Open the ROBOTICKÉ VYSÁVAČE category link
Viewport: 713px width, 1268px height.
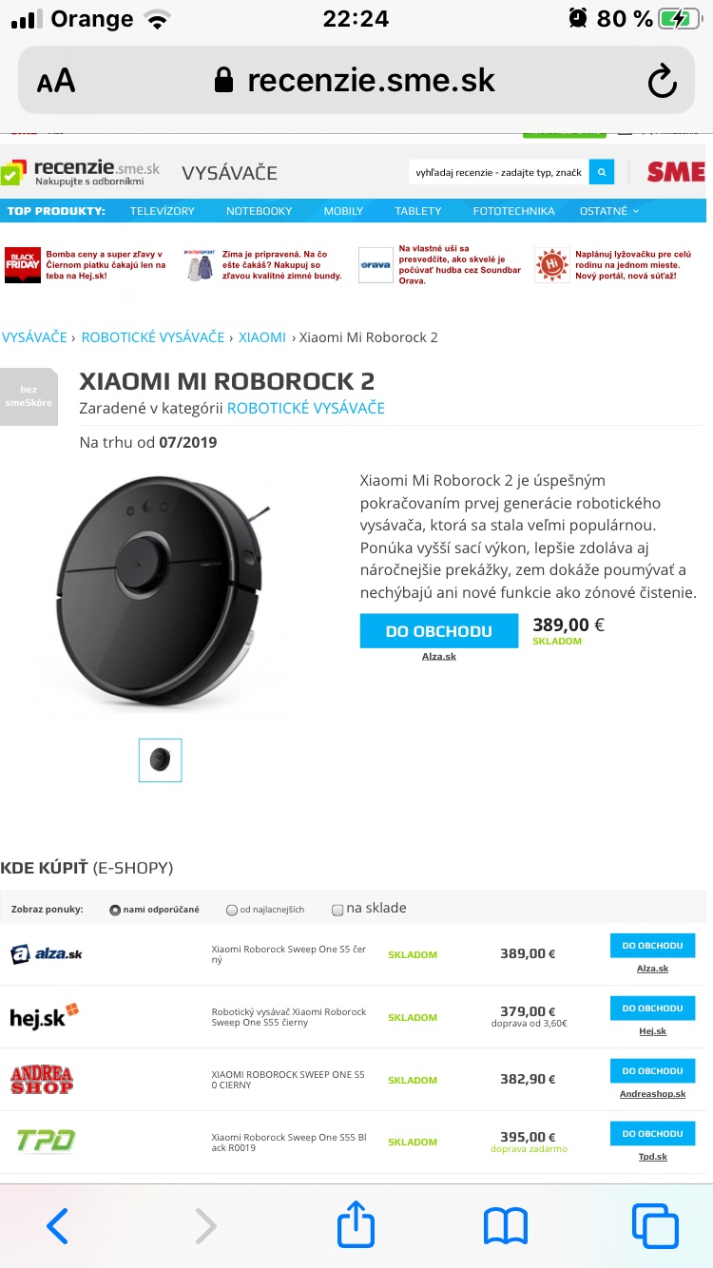point(306,408)
